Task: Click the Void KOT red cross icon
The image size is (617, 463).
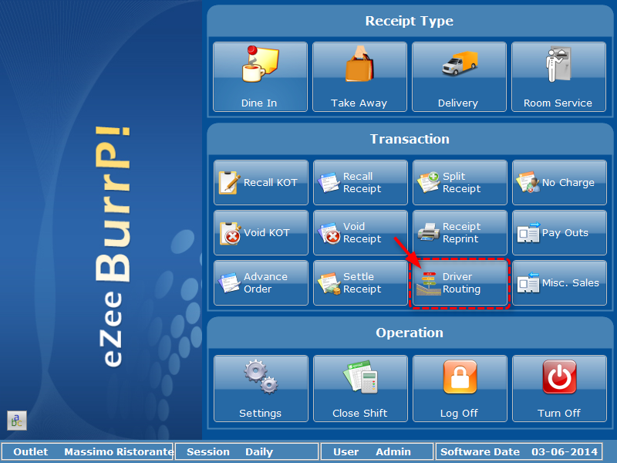Action: pyautogui.click(x=230, y=233)
